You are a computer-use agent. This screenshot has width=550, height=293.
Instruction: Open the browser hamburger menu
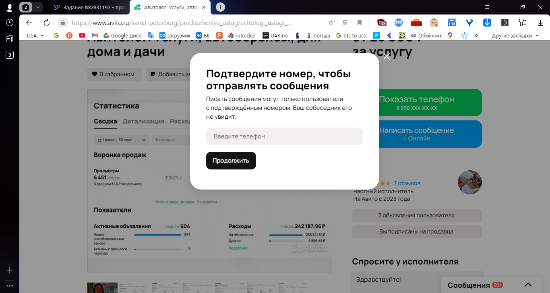click(487, 7)
